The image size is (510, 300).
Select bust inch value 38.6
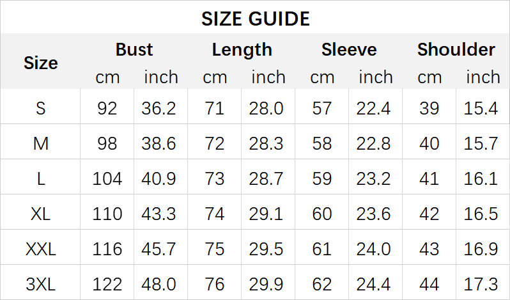tap(159, 143)
